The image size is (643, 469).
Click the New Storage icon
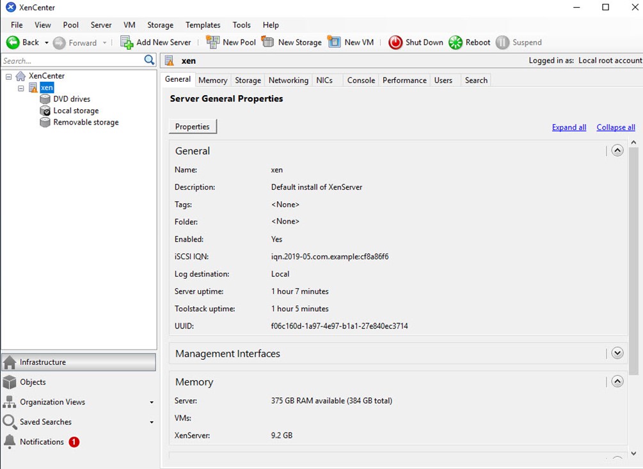268,42
